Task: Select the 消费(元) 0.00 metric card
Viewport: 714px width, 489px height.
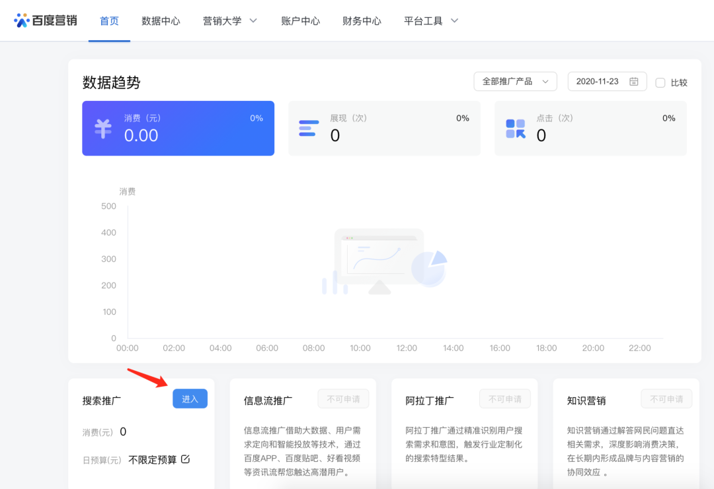Action: pos(178,128)
